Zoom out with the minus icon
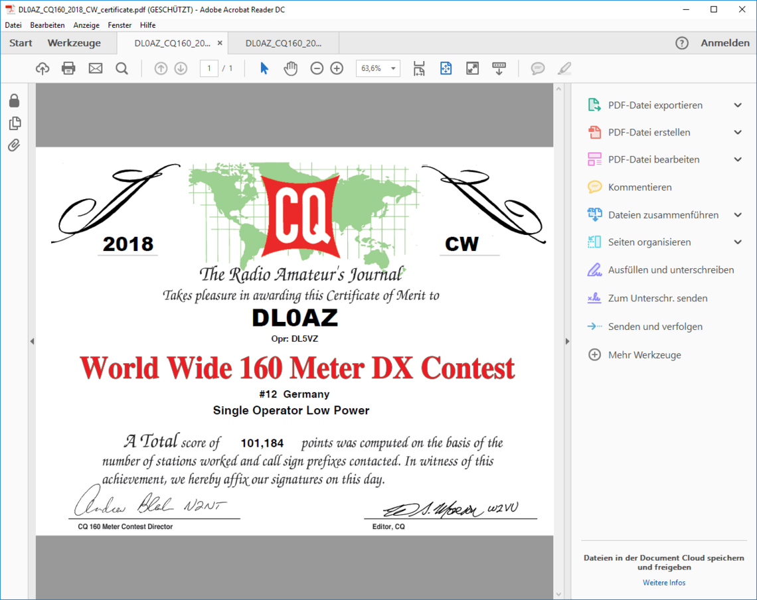 click(317, 68)
